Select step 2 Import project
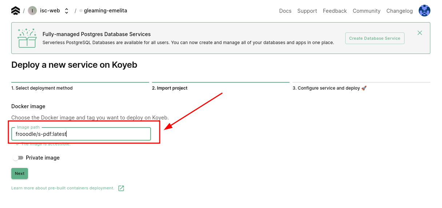 coord(170,88)
